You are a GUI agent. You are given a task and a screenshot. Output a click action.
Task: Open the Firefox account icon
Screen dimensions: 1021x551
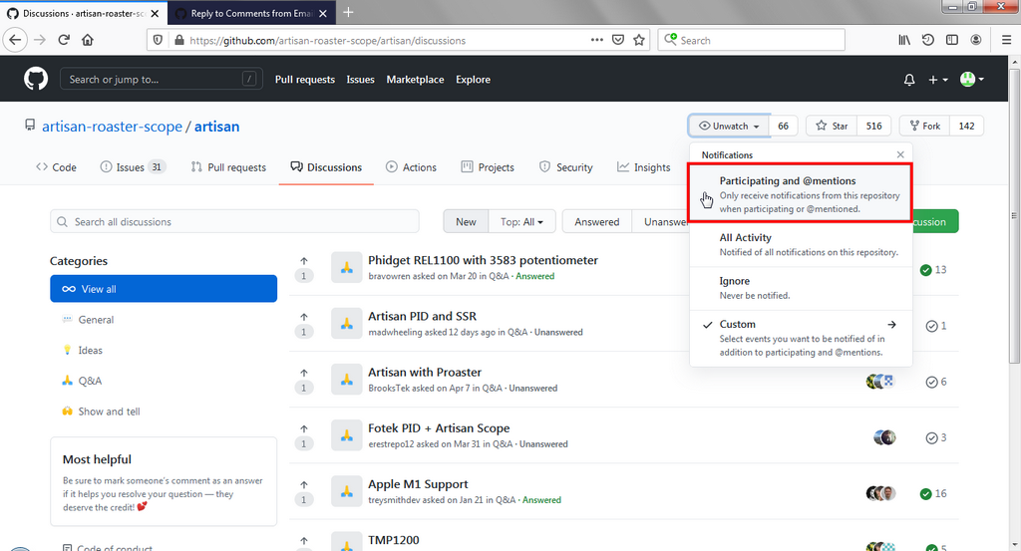pos(975,40)
